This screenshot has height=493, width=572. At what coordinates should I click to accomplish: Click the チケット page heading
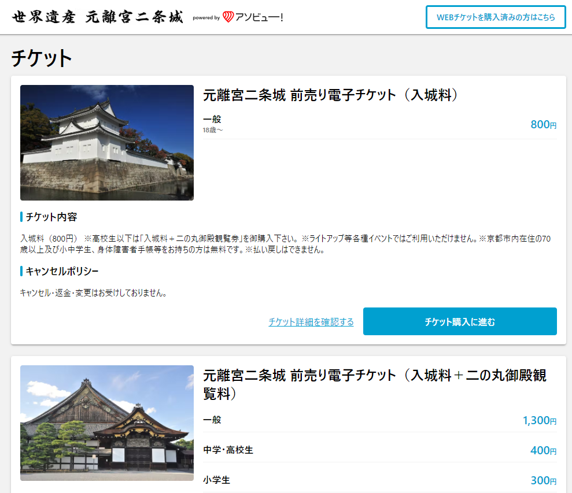pyautogui.click(x=42, y=58)
